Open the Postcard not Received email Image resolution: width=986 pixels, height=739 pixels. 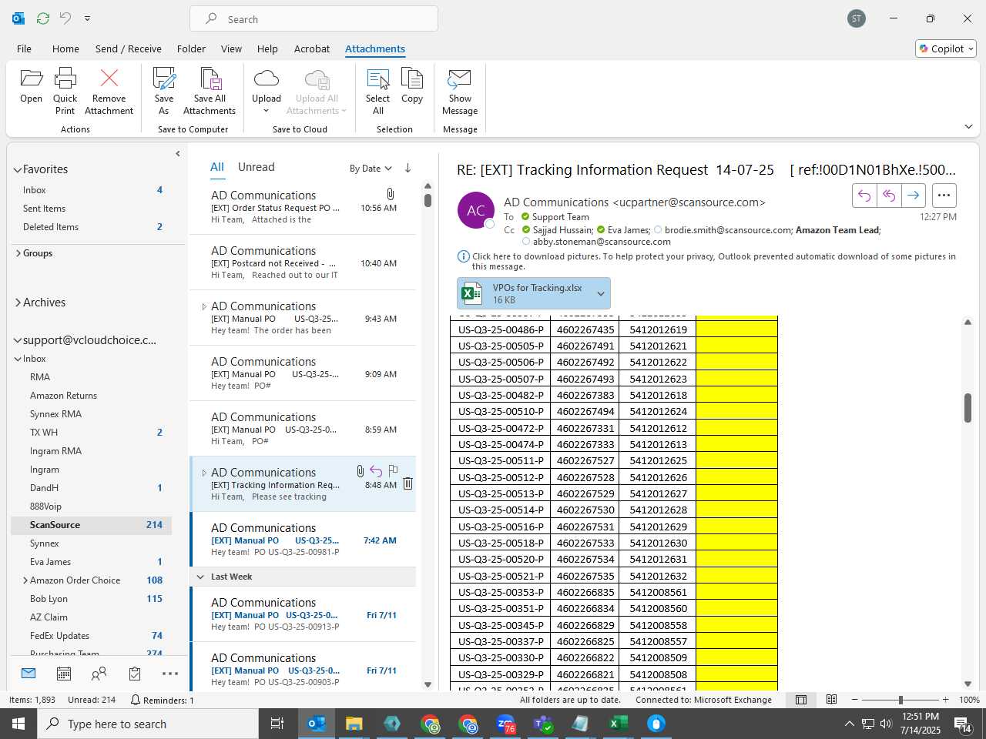point(303,262)
